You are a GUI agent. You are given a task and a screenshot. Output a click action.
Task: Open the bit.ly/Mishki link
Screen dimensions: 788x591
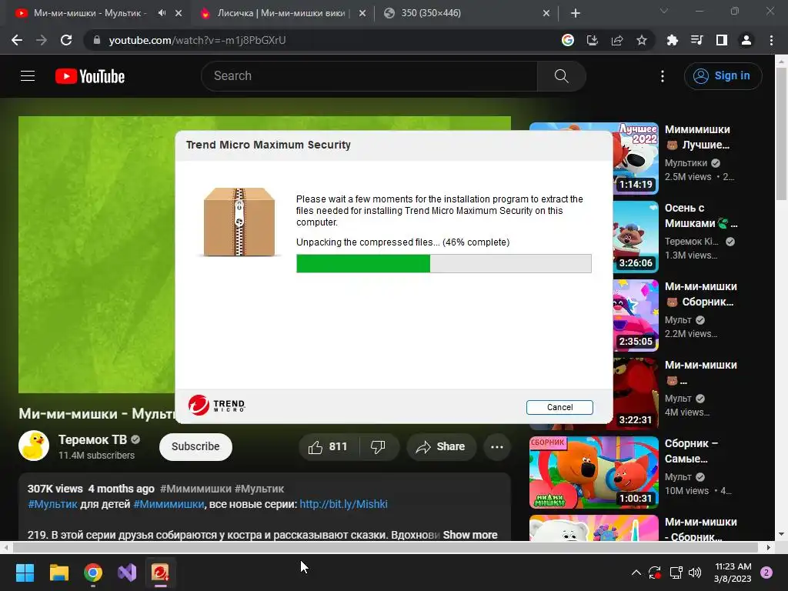343,504
